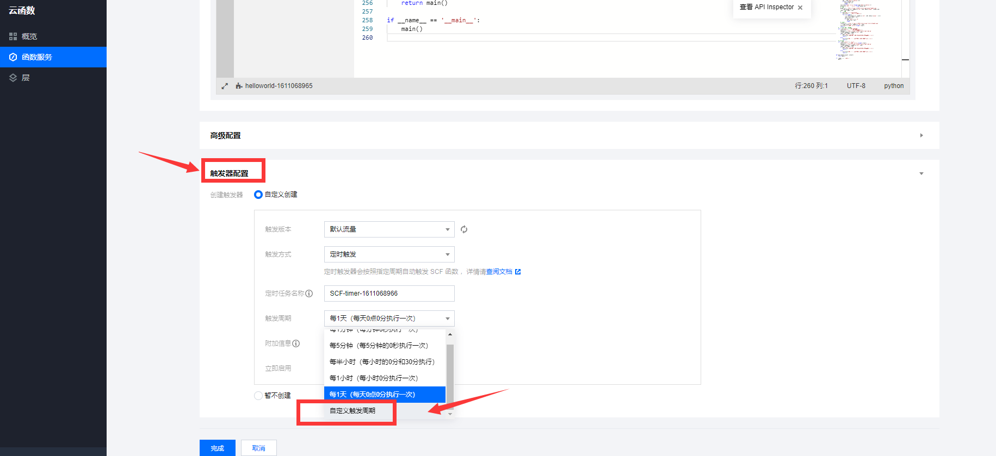This screenshot has width=996, height=456.
Task: Expand the 高级配置 section arrow
Action: 921,135
